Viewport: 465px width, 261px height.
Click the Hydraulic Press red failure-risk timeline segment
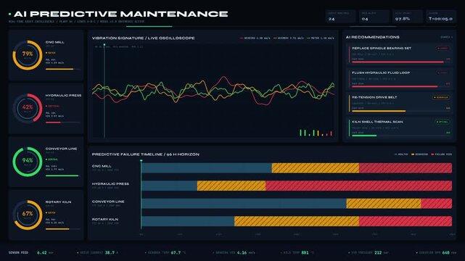pos(359,186)
